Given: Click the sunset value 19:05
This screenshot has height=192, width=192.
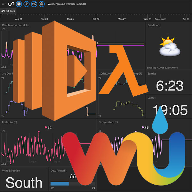Looking at the screenshot, I should (x=170, y=110).
